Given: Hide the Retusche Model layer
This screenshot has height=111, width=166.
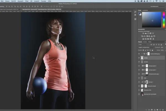Looking at the screenshot, I should point(139,86).
